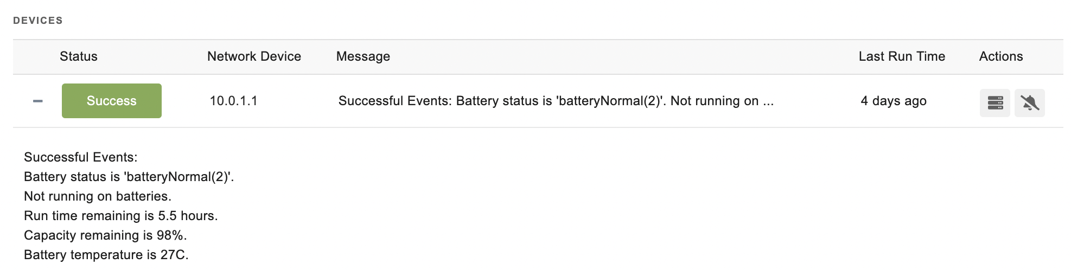Open the server list actions icon
The image size is (1071, 270).
(995, 103)
